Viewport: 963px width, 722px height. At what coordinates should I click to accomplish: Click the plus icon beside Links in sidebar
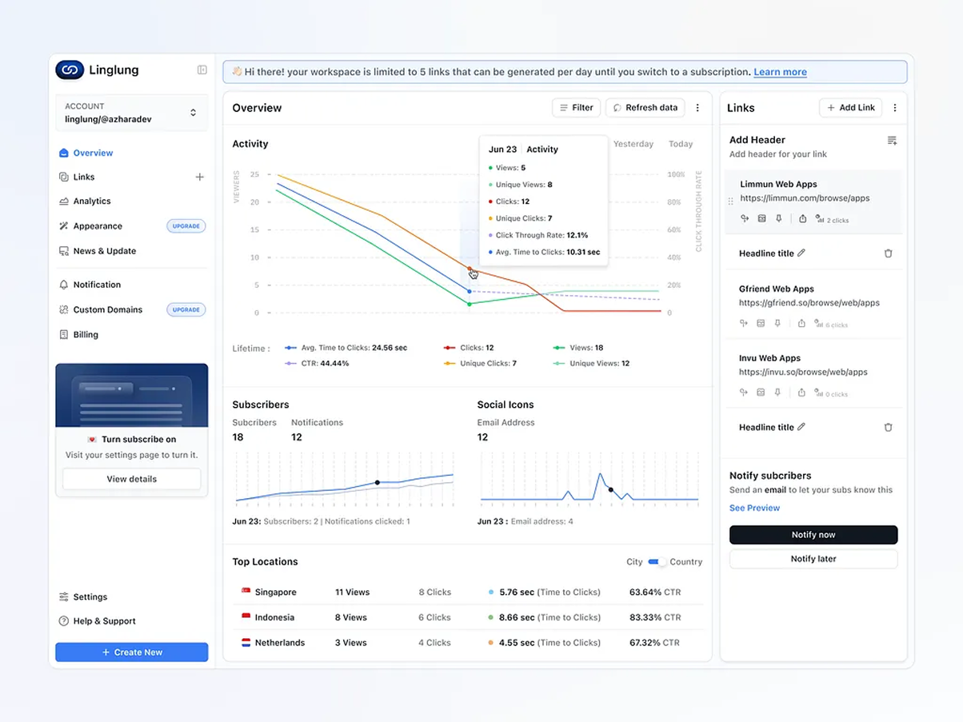tap(199, 177)
